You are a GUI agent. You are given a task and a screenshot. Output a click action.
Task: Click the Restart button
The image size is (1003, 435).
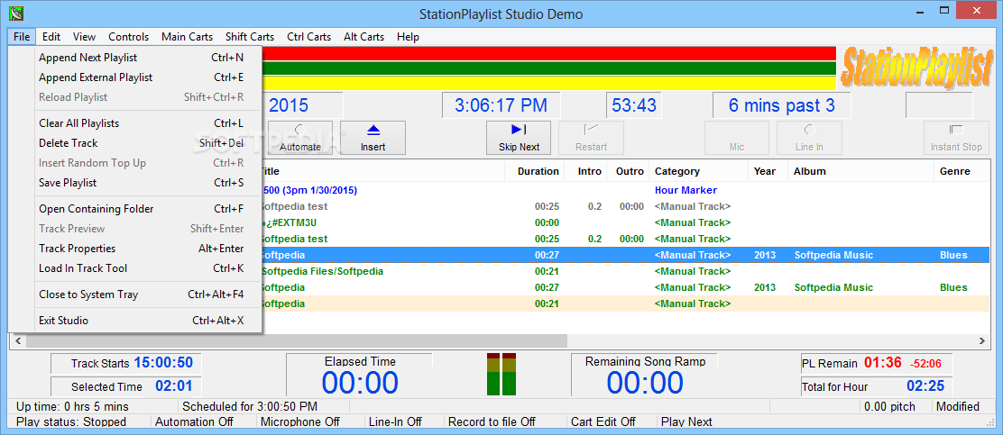point(591,138)
